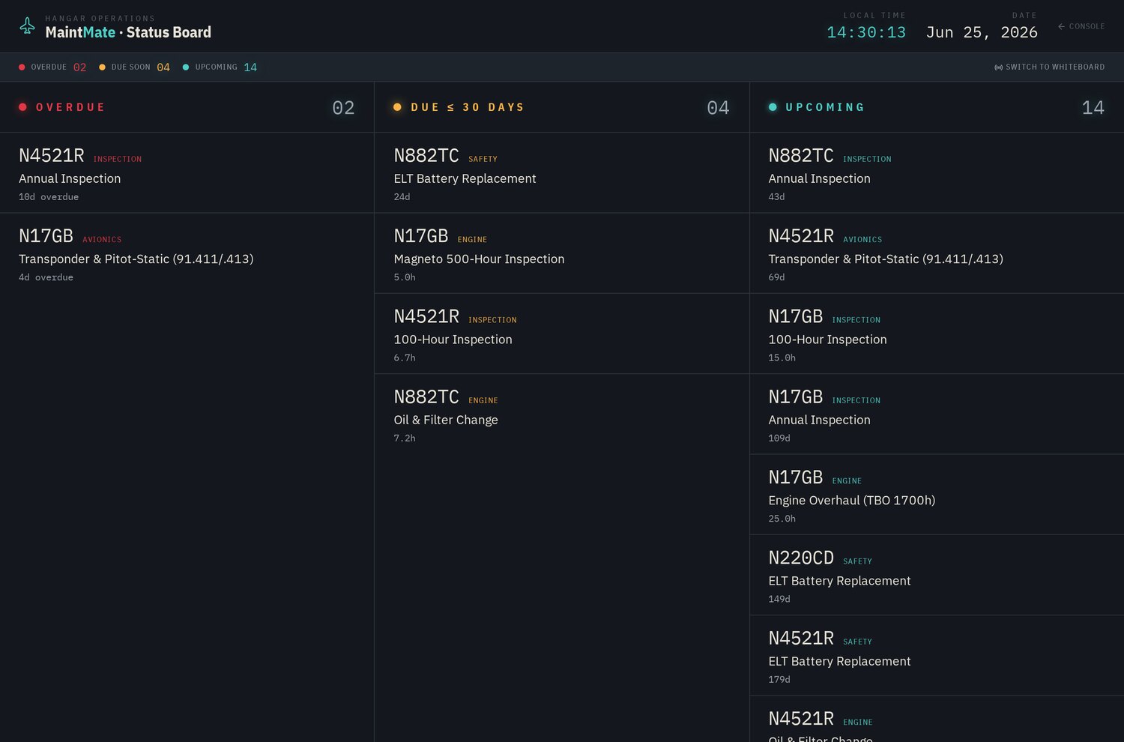Click the 4d overdue status text
Viewport: 1124px width, 742px height.
[x=46, y=277]
